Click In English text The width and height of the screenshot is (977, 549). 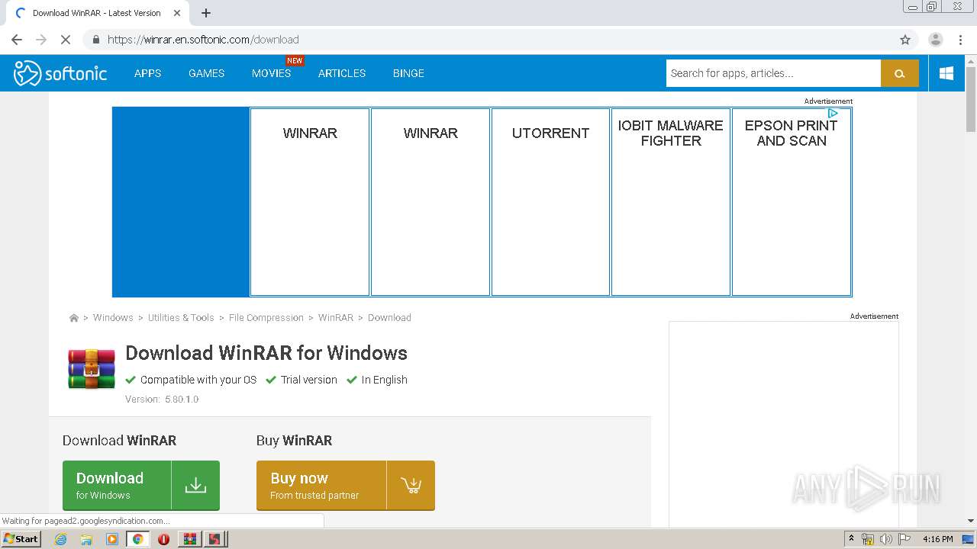pyautogui.click(x=385, y=380)
